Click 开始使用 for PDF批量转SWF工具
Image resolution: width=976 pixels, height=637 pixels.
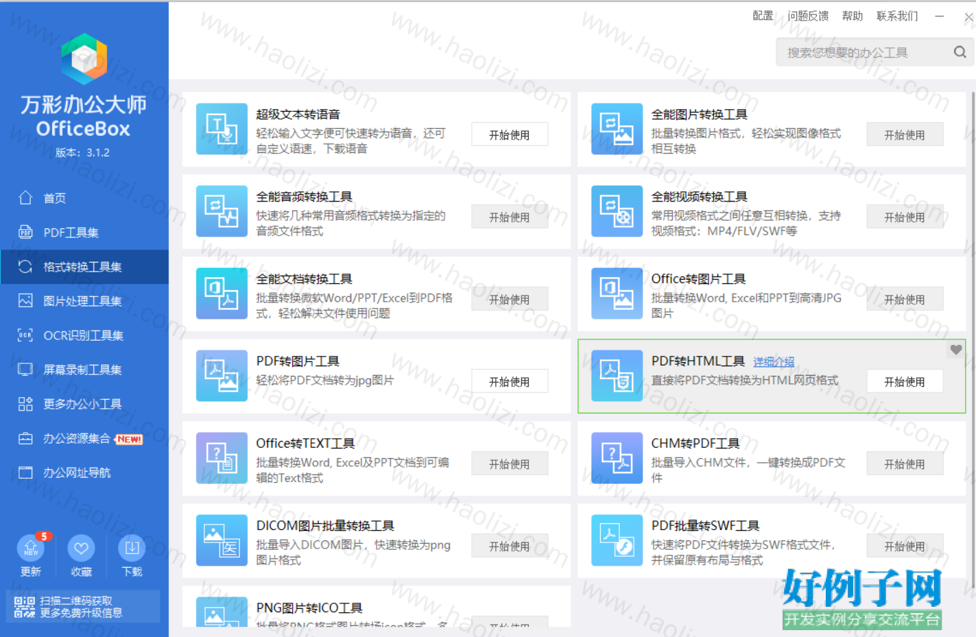[x=905, y=546]
